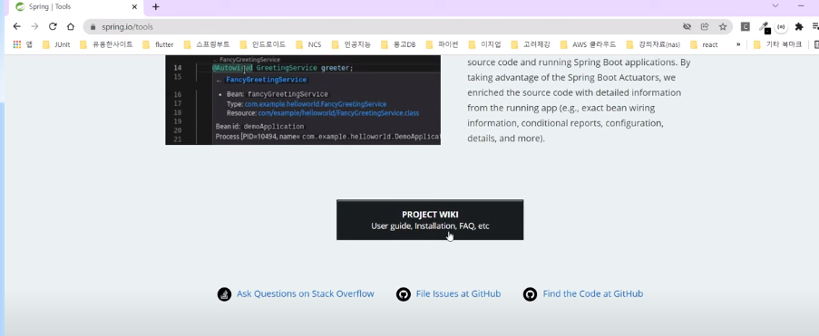Click GitHub icon beside File Issues
The image size is (819, 336).
pyautogui.click(x=404, y=294)
